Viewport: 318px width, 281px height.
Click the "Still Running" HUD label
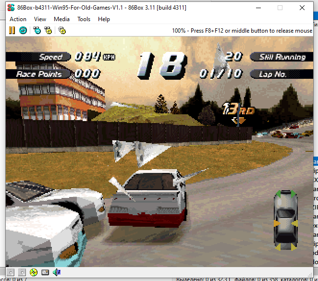282,57
